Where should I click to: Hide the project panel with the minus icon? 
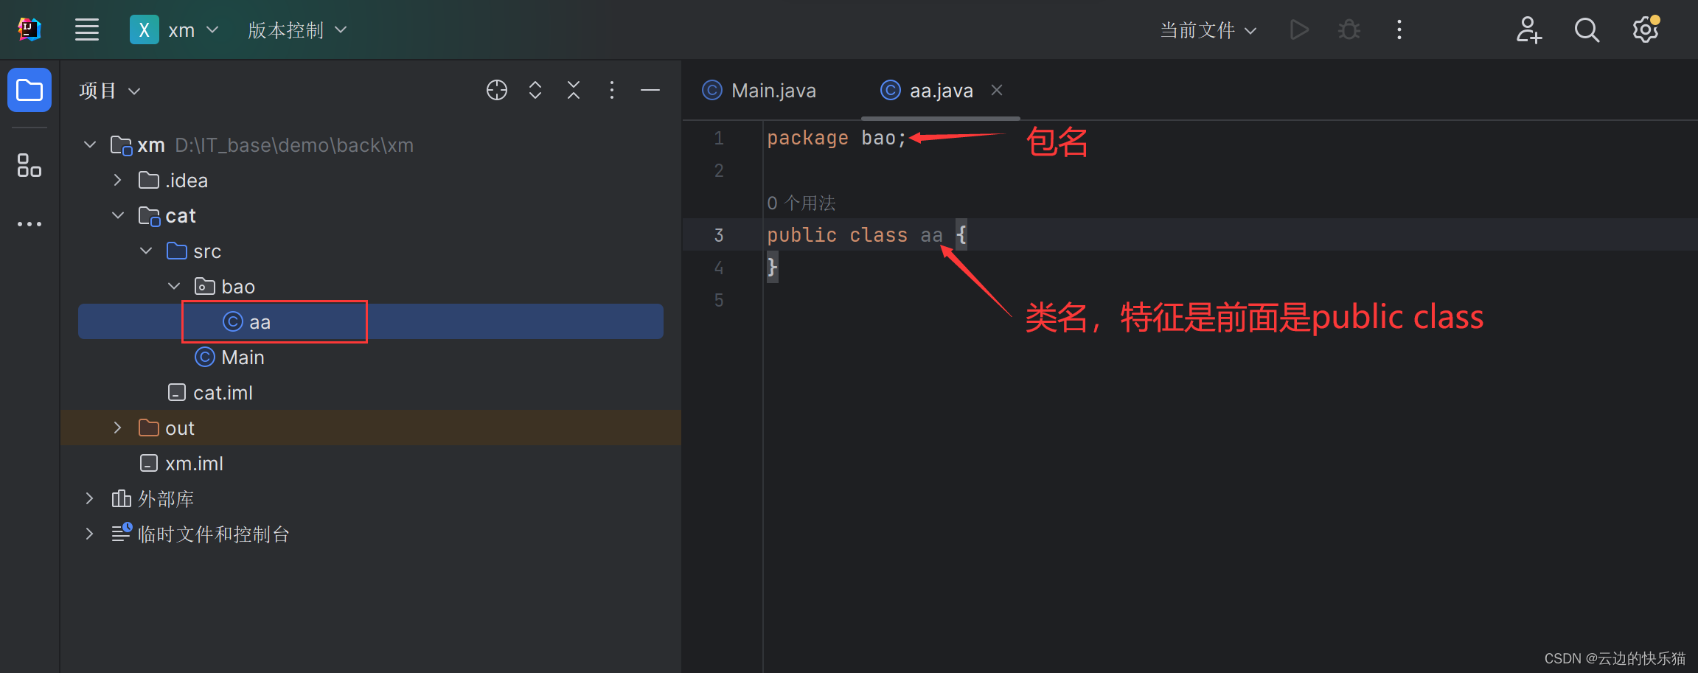650,90
